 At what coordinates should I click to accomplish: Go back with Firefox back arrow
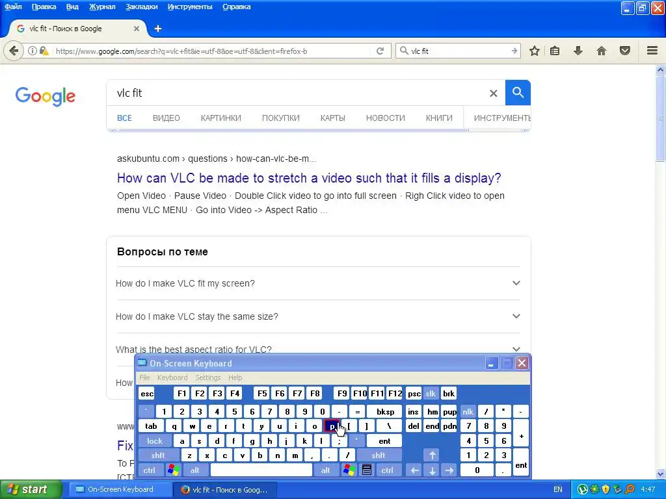point(14,51)
